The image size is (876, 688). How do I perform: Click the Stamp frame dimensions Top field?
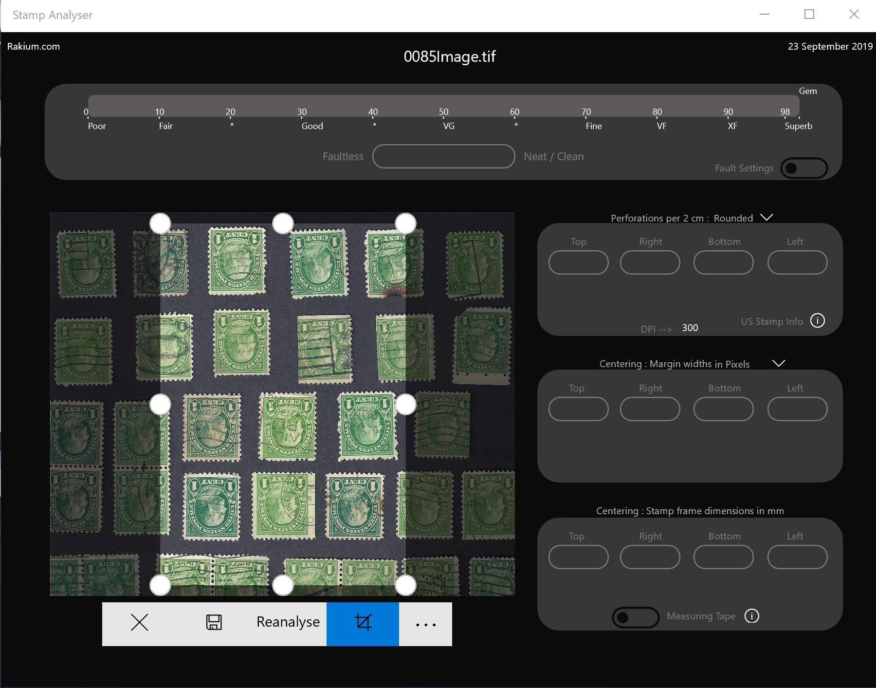pos(579,557)
